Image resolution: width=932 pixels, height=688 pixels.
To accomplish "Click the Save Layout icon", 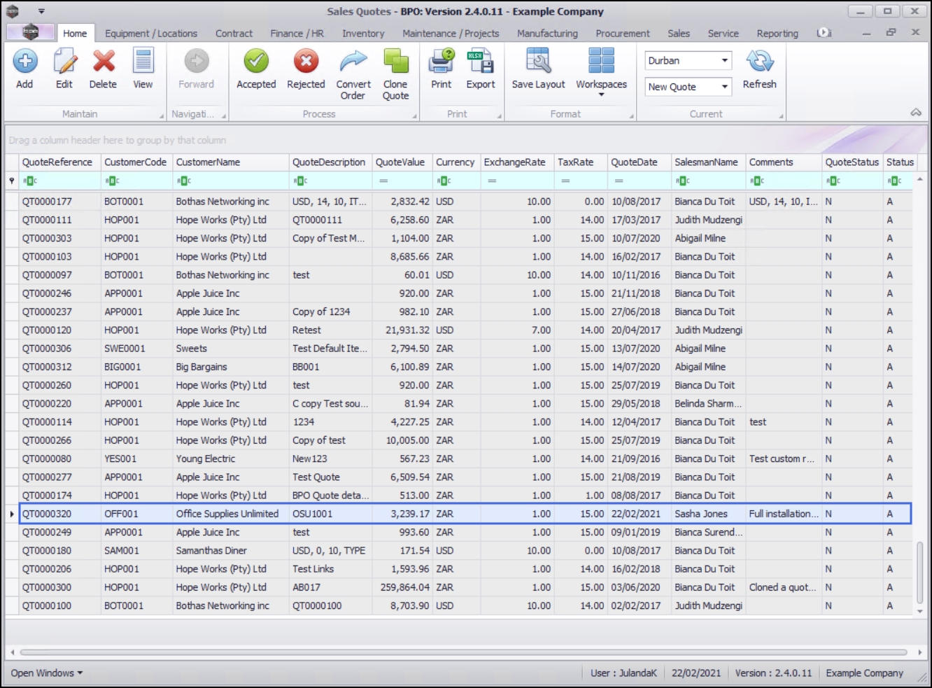I will 538,62.
